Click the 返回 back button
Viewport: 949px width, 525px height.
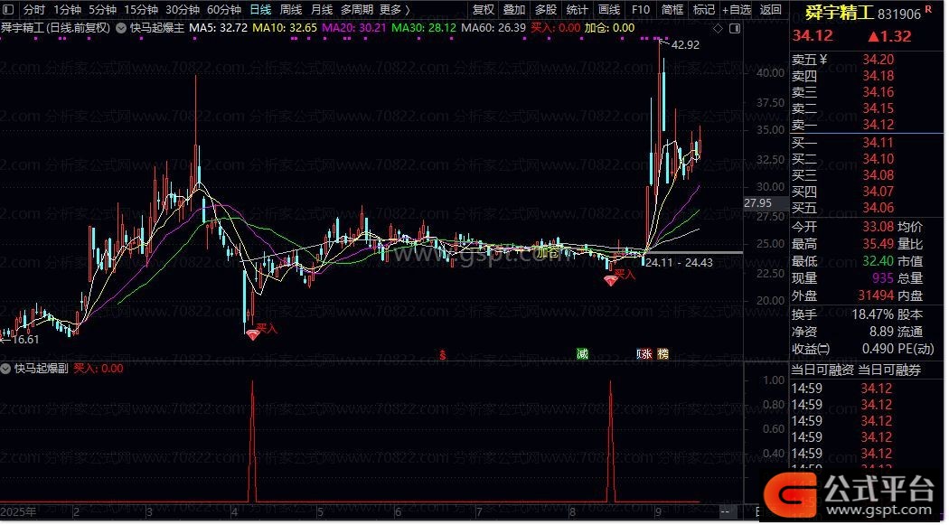(770, 10)
